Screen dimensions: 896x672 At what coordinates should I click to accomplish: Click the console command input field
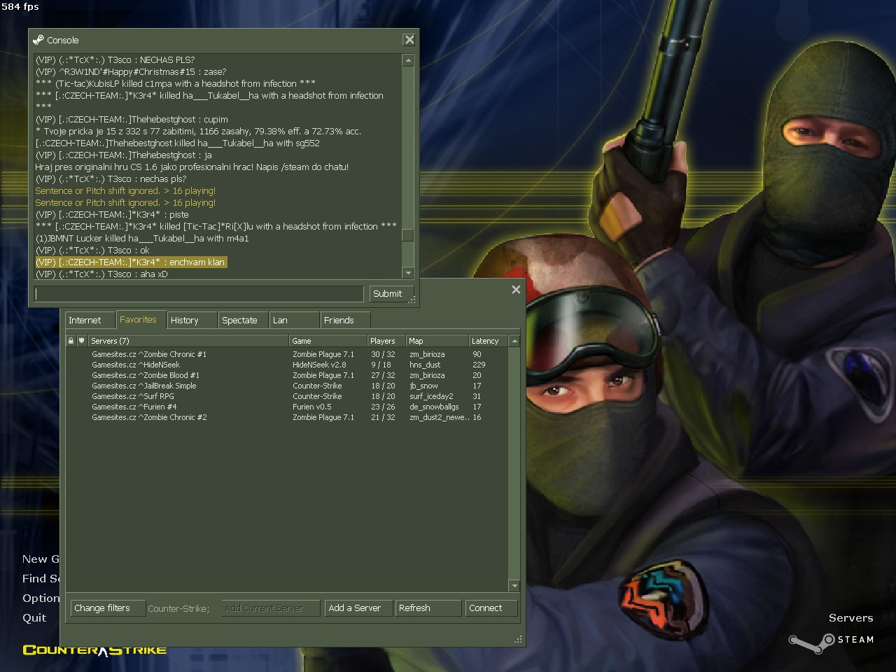pos(199,294)
